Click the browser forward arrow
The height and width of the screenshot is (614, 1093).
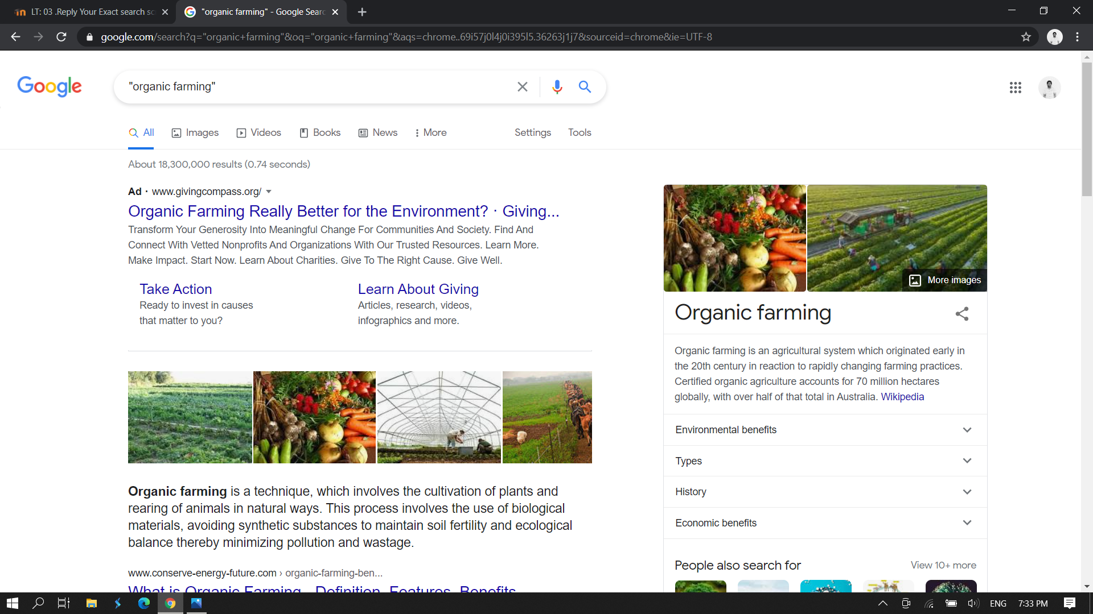(38, 37)
